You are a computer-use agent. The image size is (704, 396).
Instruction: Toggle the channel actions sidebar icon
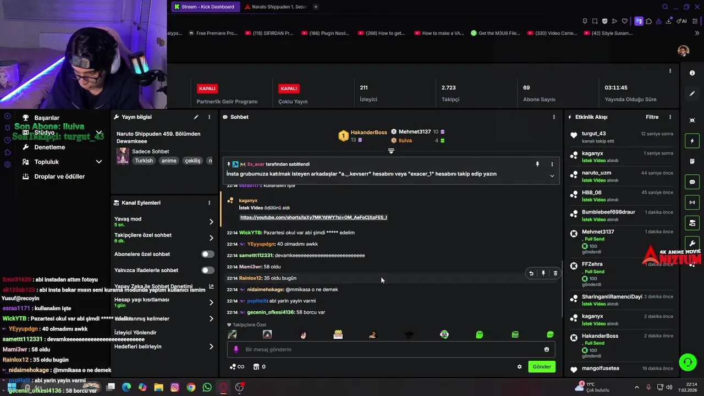(x=692, y=223)
